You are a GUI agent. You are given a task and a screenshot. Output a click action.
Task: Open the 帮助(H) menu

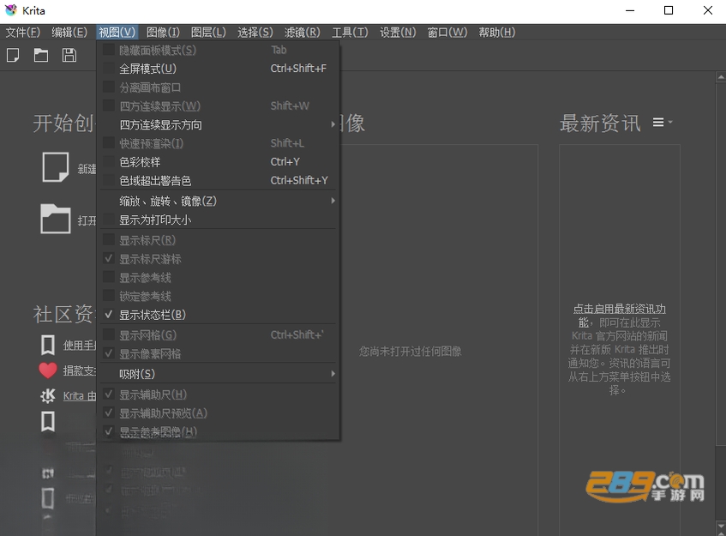(497, 33)
